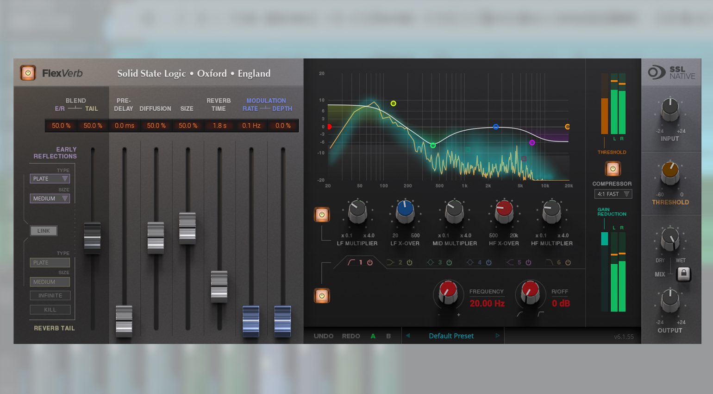Toggle EQ band 3 power
Screen dimensions: 713x394
(x=449, y=262)
